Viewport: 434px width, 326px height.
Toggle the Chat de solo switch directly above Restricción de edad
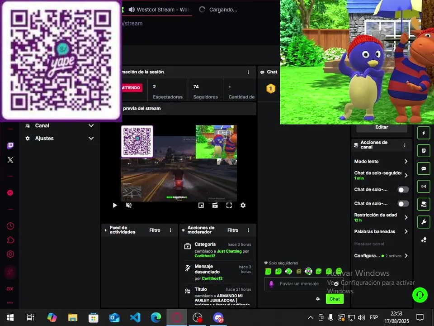click(403, 203)
